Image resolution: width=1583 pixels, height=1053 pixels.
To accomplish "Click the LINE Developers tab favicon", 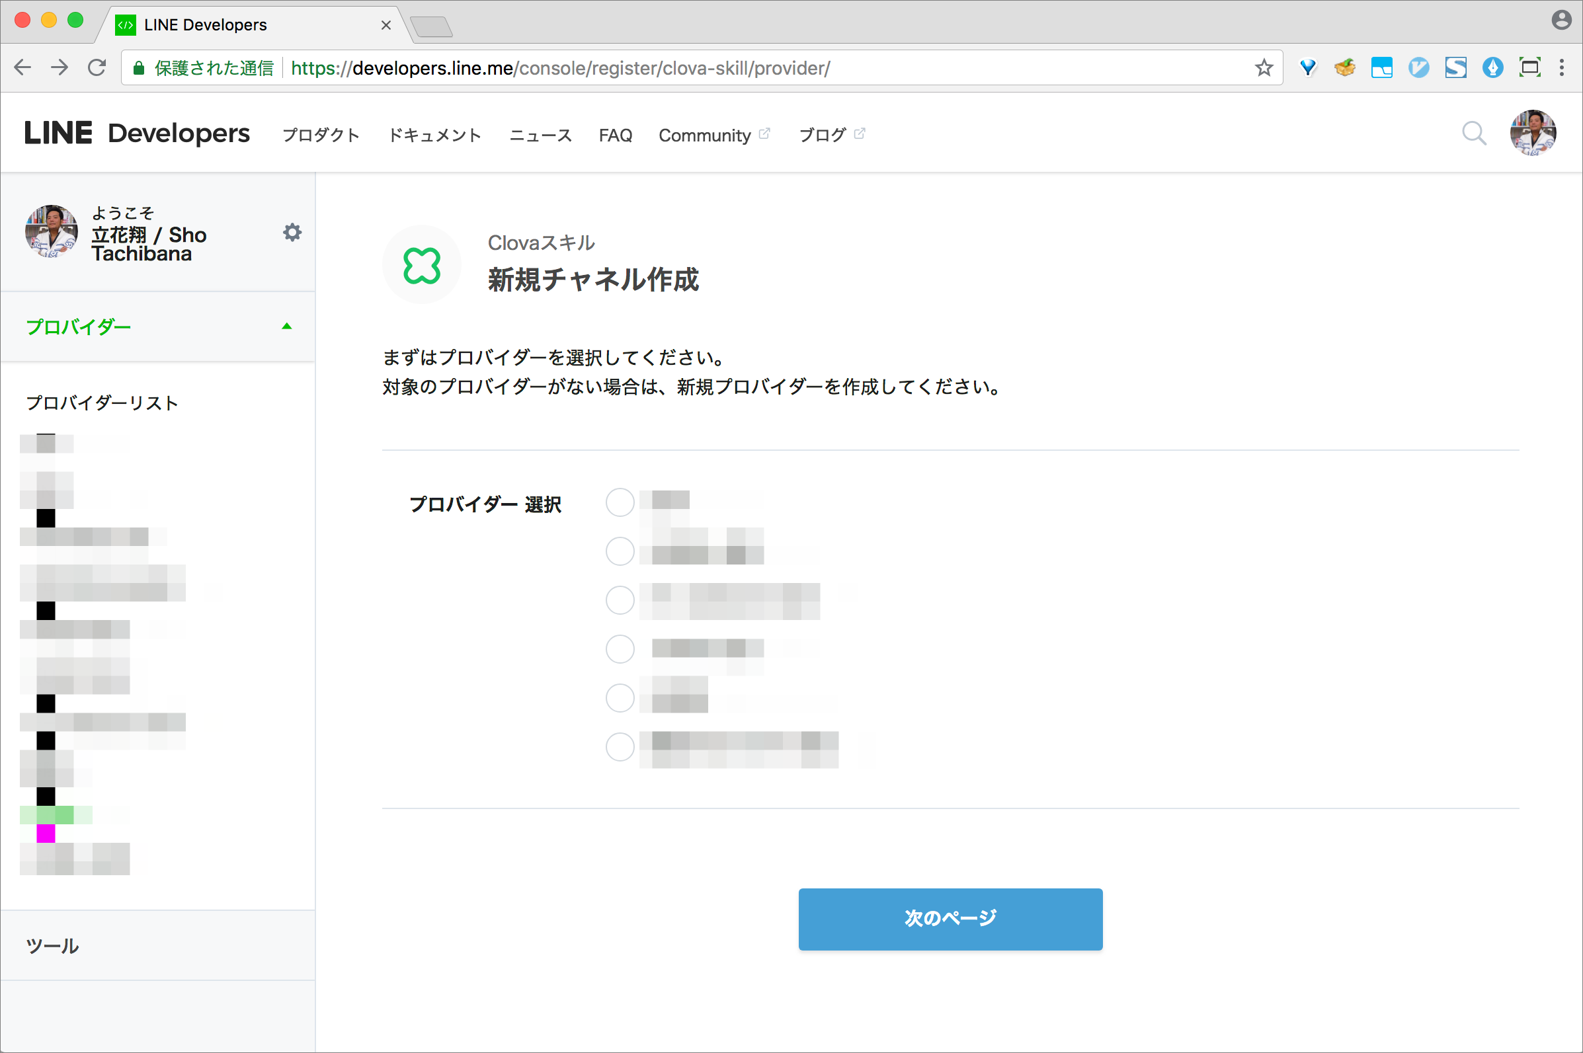I will [x=126, y=25].
